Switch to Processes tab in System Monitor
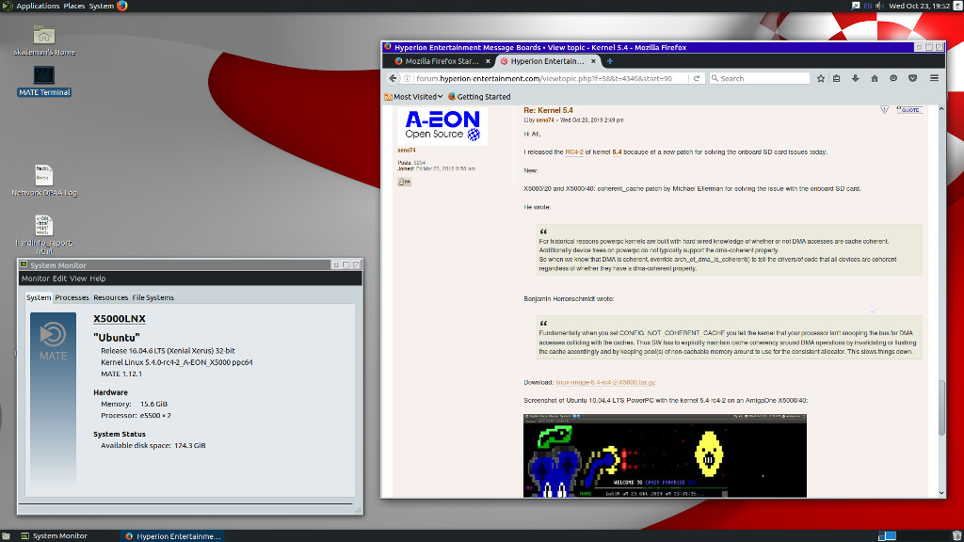Viewport: 964px width, 542px height. click(x=72, y=297)
